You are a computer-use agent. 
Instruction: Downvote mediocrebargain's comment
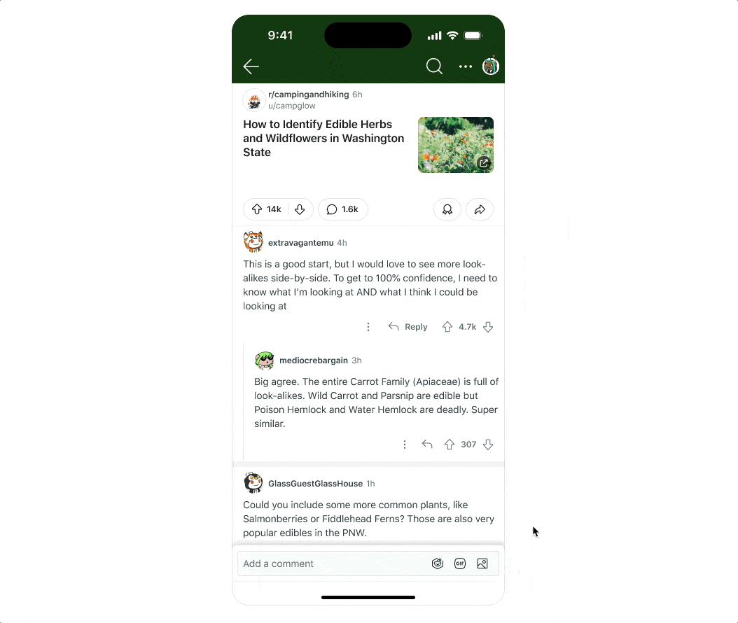click(488, 444)
